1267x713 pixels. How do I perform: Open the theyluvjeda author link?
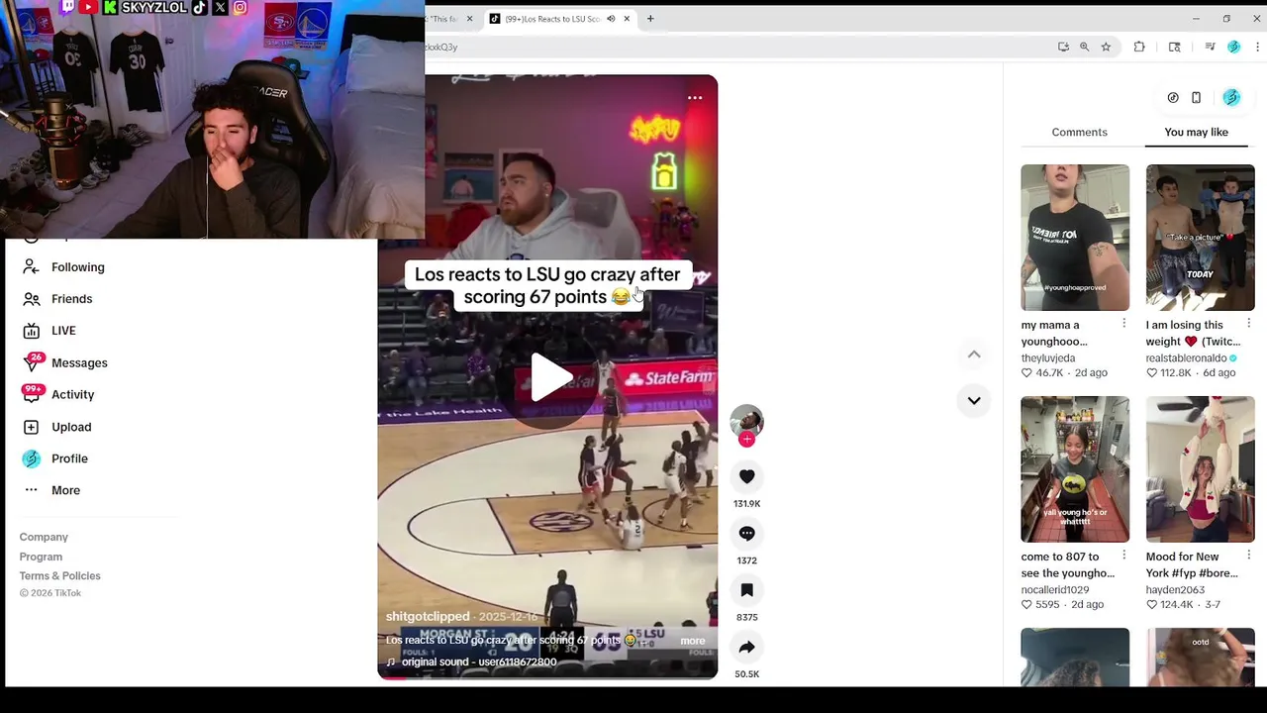point(1048,357)
